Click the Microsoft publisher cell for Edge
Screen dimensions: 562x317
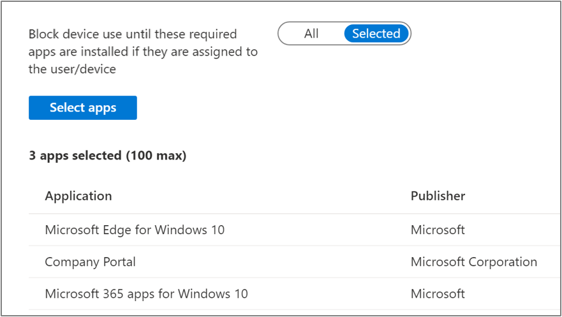[x=438, y=230]
